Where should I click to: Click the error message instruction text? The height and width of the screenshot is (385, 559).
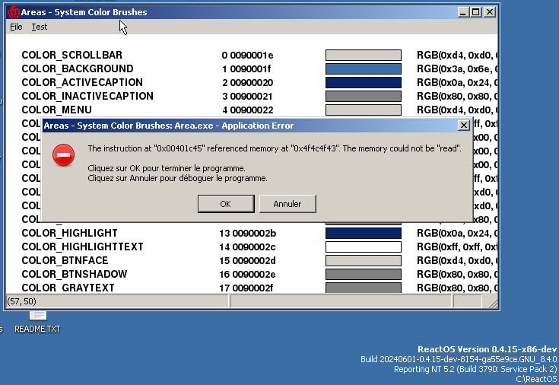(275, 148)
